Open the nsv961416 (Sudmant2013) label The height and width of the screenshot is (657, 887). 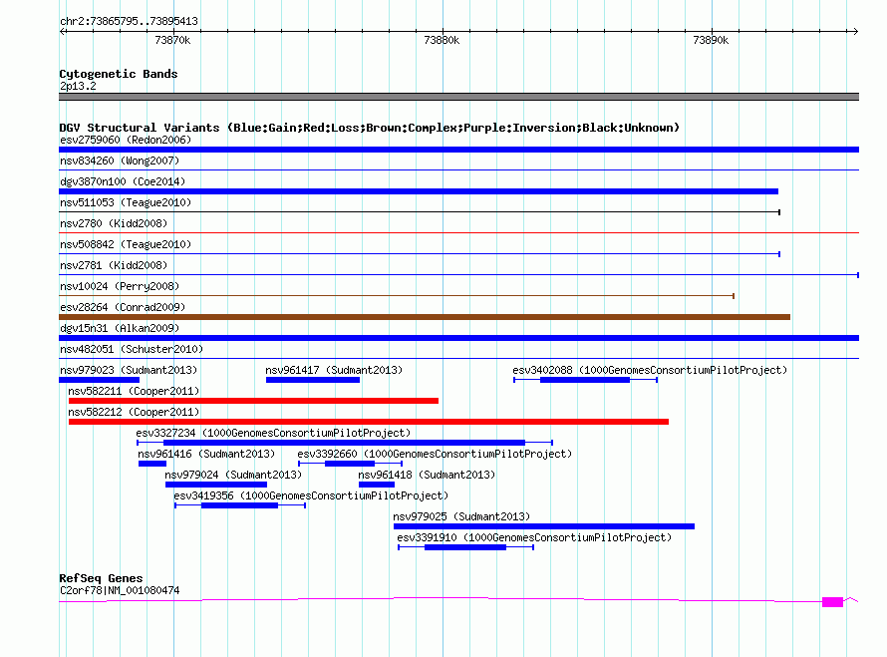coord(206,454)
